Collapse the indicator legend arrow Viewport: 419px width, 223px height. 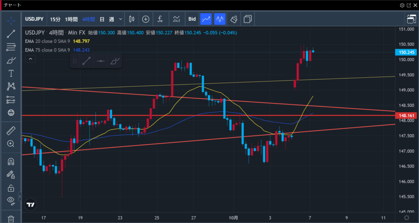click(29, 59)
